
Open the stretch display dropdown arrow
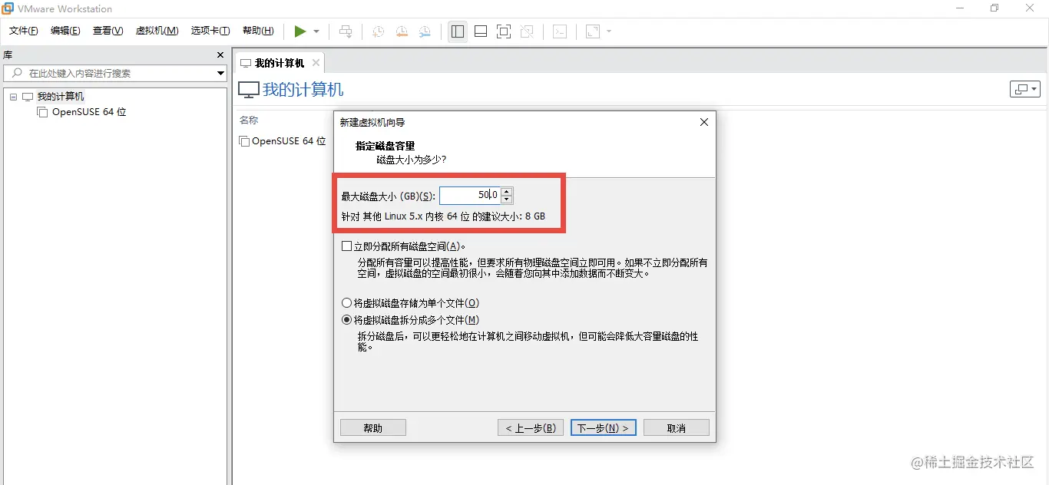[609, 31]
